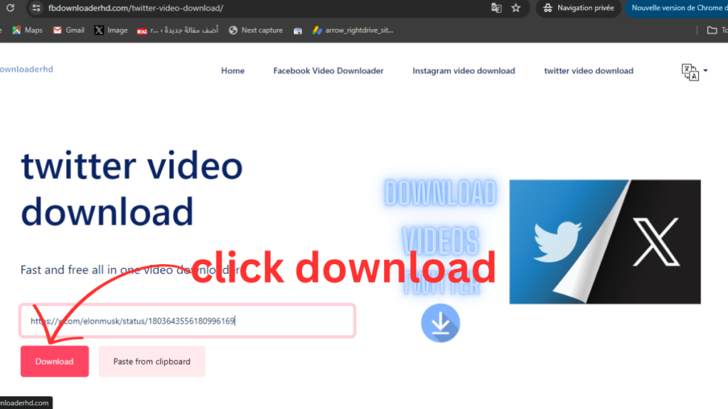Click the blue round download arrow icon
728x409 pixels.
(440, 323)
